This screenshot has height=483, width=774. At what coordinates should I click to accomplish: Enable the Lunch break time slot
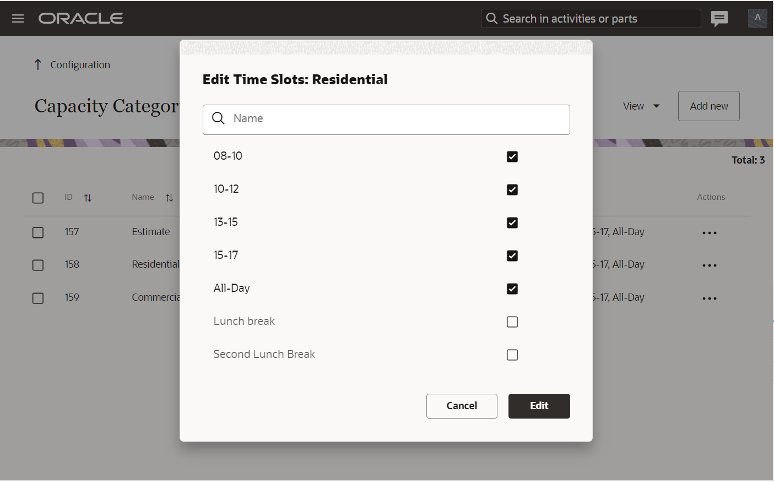tap(512, 322)
